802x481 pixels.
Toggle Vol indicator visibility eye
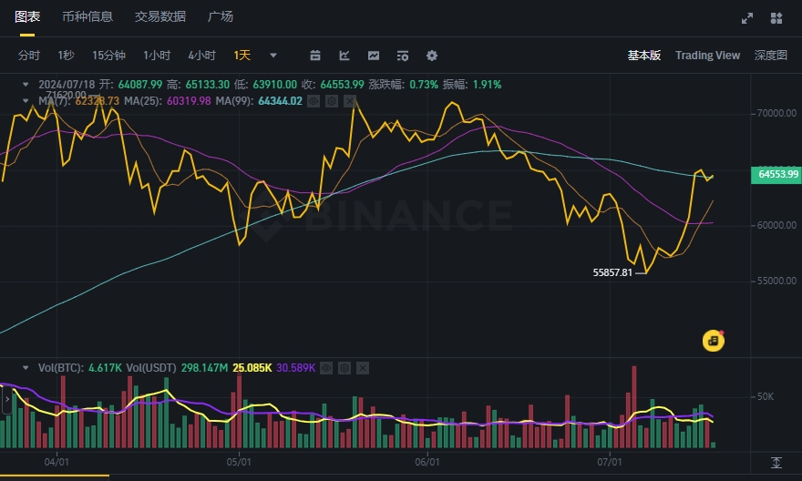point(328,368)
